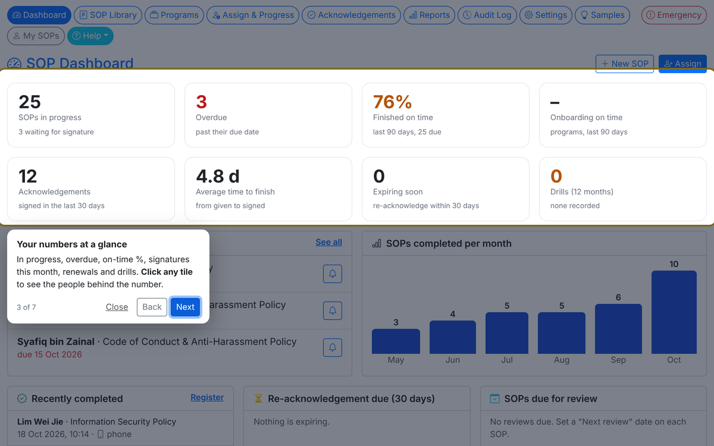Open Samples with the lightbulb icon
Viewport: 714px width, 446px height.
(x=603, y=15)
